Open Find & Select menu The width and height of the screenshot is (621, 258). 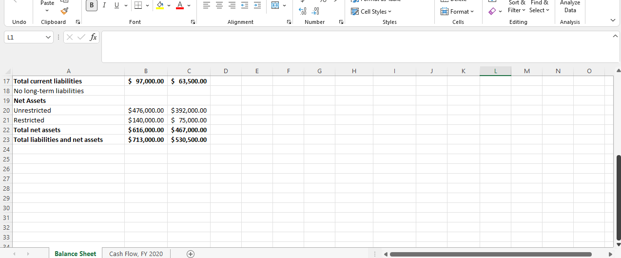click(x=539, y=6)
